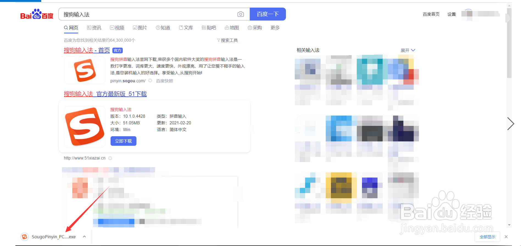Click 大小: 51.05MB text

[125, 123]
